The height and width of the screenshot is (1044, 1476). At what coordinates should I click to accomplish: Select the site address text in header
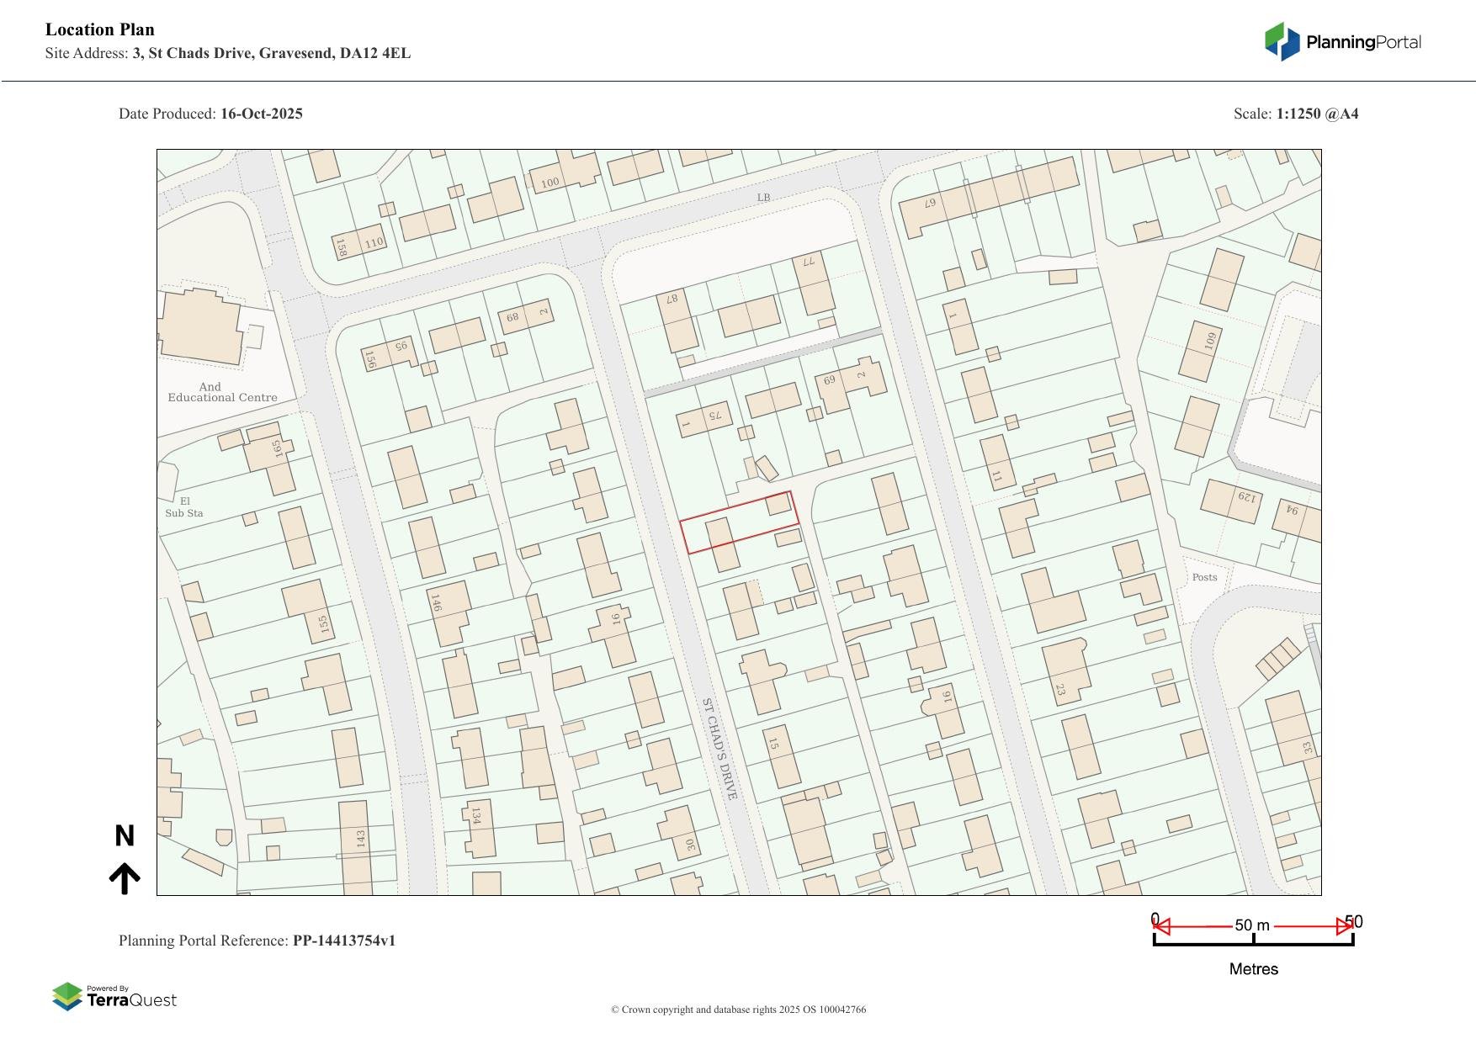point(271,53)
